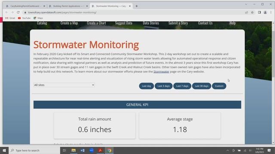
Task: Open the Contact Us menu item
Action: [x=205, y=23]
